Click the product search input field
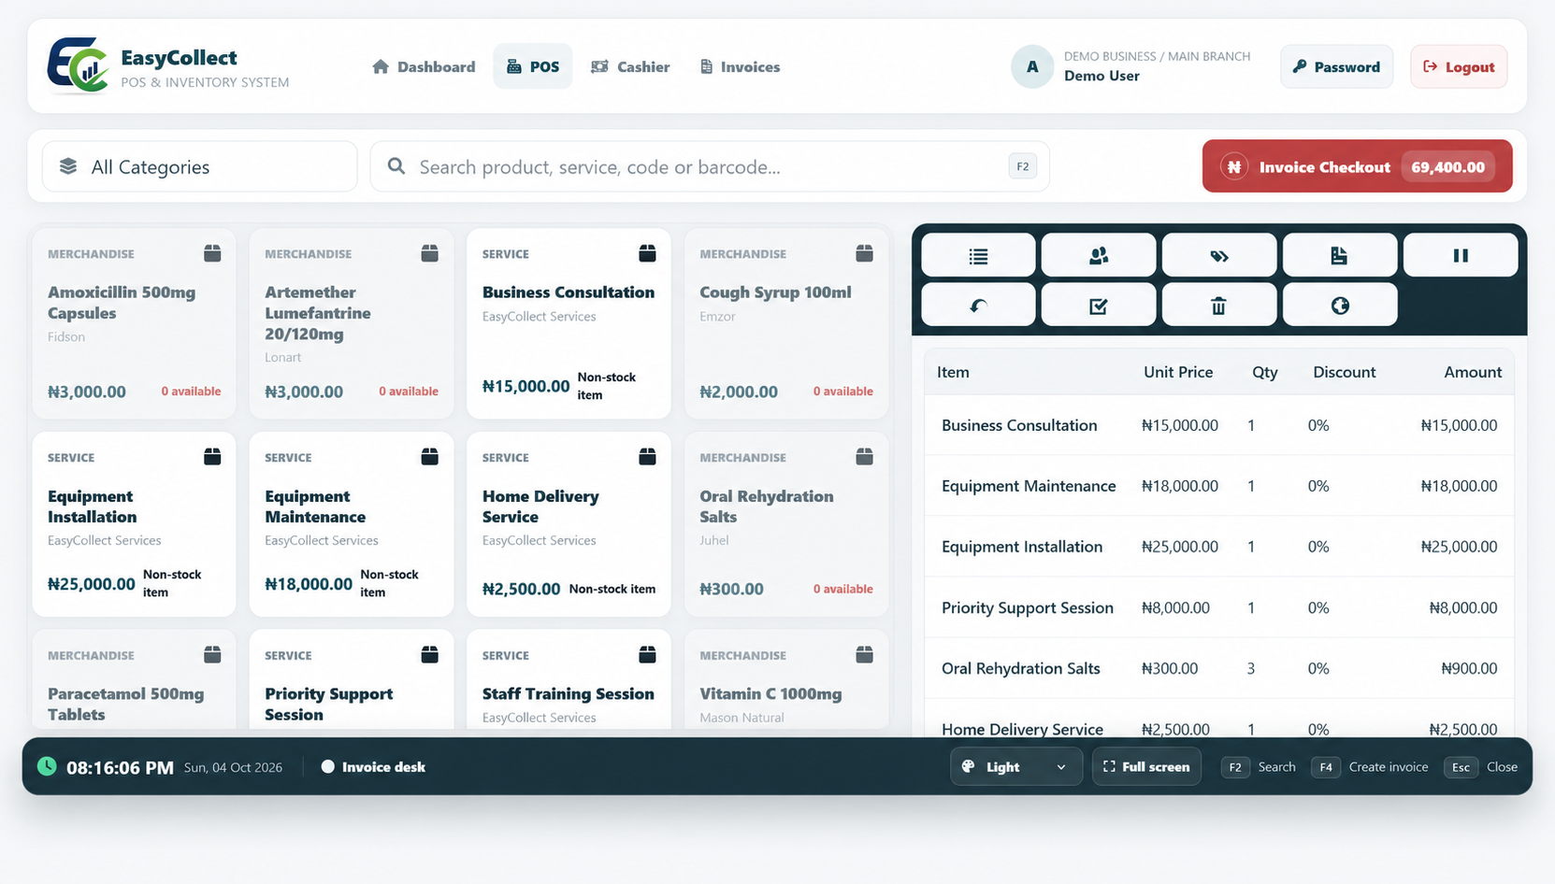1555x884 pixels. (710, 166)
